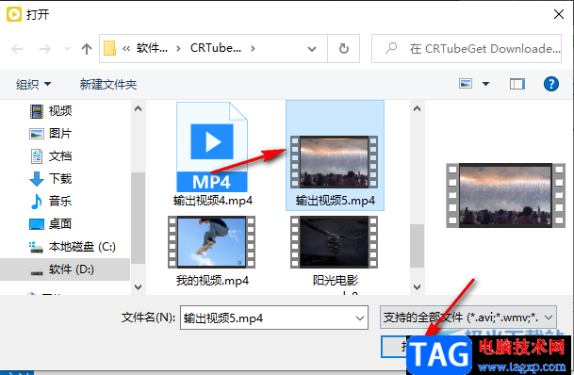Click the 视频 film icon

(x=37, y=111)
